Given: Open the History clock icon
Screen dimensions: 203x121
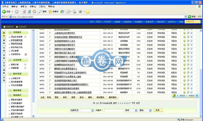Looking at the screenshot, I should click(62, 12).
